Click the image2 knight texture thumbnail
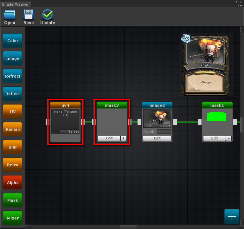 click(x=157, y=118)
